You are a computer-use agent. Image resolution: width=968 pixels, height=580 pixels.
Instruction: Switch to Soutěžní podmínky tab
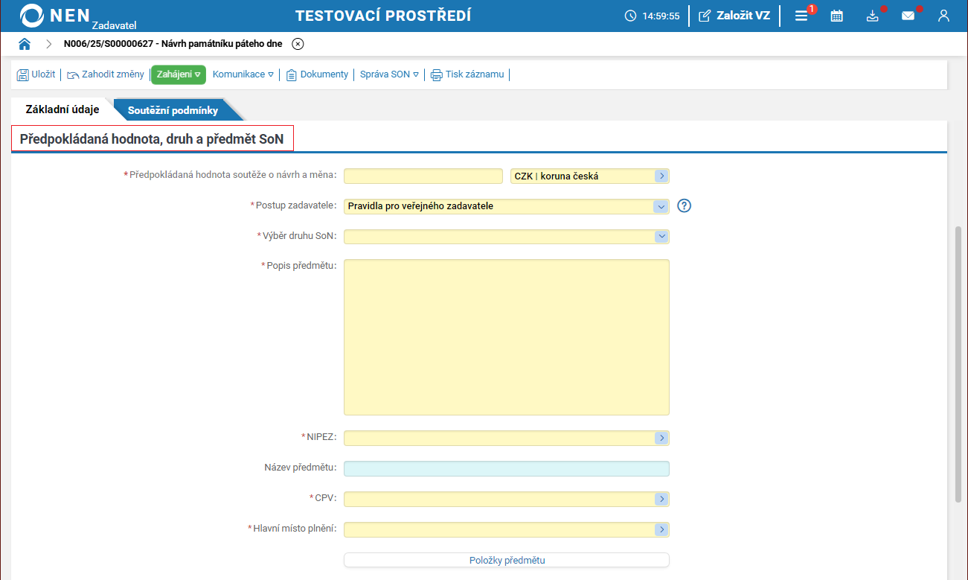(173, 110)
